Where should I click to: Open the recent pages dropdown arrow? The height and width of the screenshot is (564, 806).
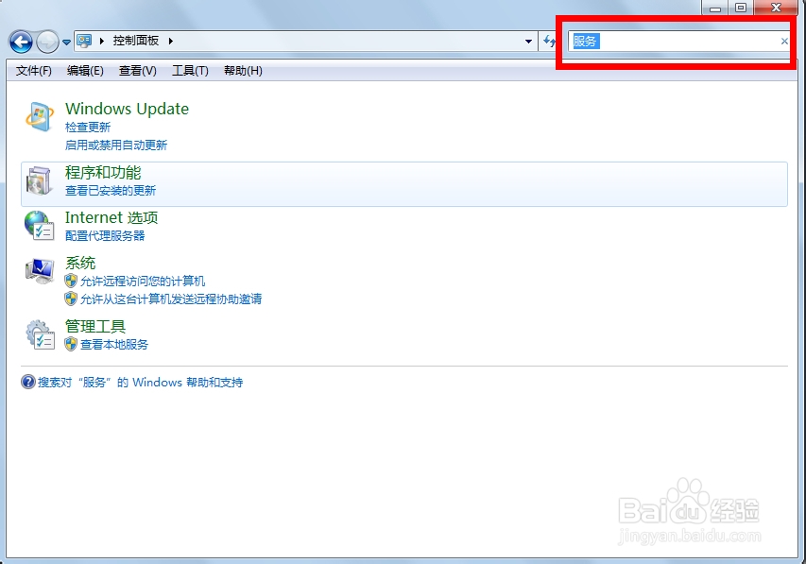coord(66,43)
